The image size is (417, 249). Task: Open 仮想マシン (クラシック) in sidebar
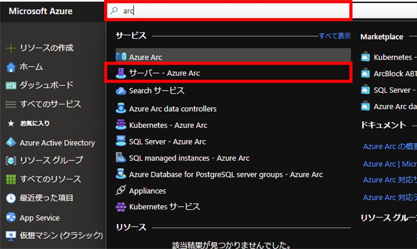(x=61, y=235)
